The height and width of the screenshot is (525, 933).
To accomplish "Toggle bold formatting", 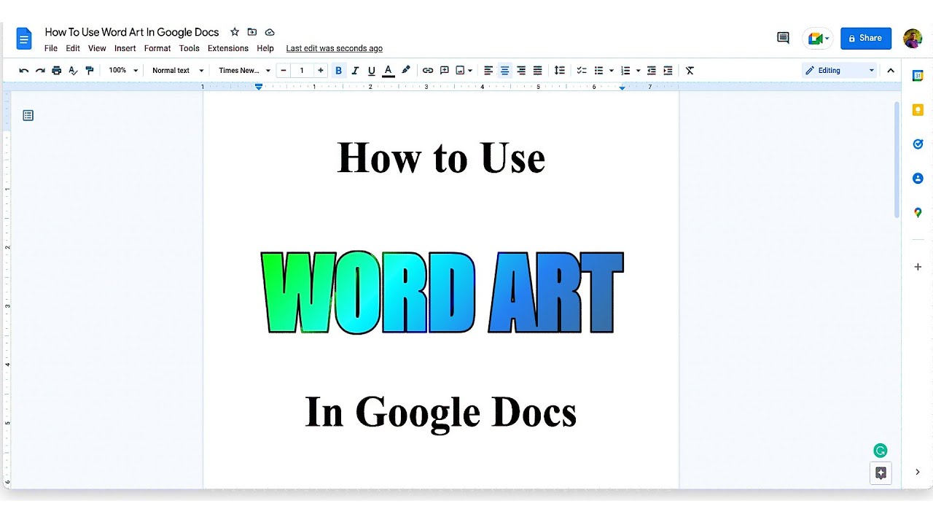I will (338, 70).
